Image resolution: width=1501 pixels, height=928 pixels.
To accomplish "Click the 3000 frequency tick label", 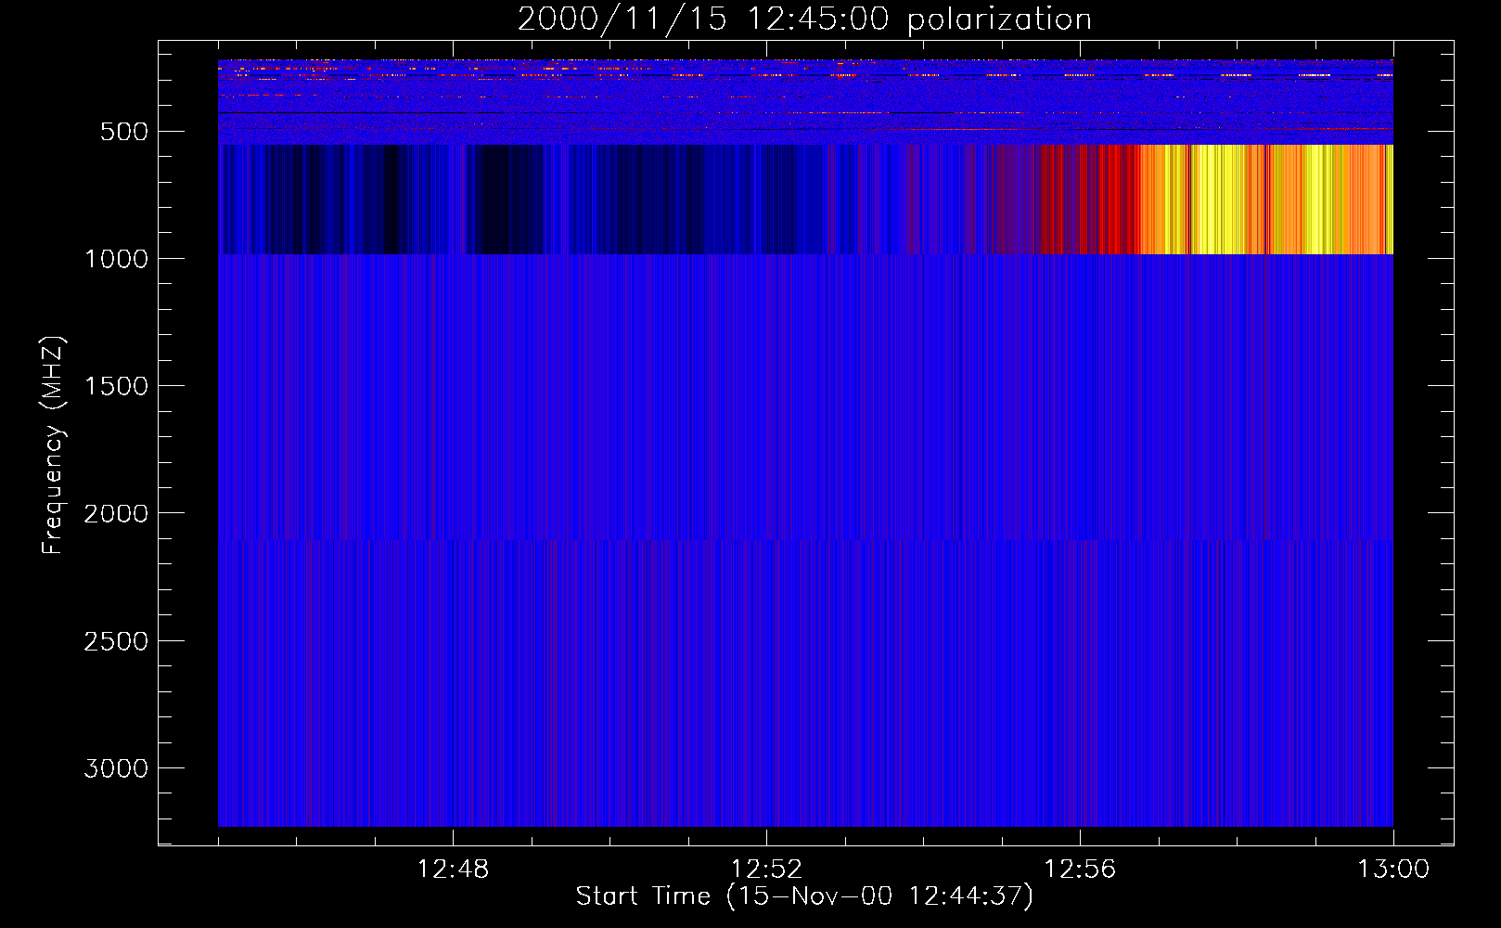I will 116,768.
